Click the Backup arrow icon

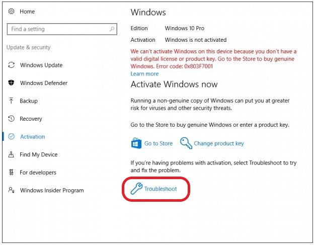coord(11,101)
